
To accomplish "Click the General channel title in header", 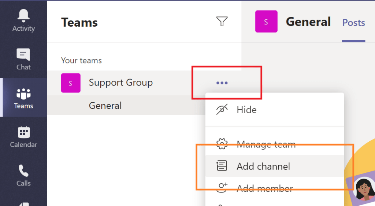I will 308,22.
